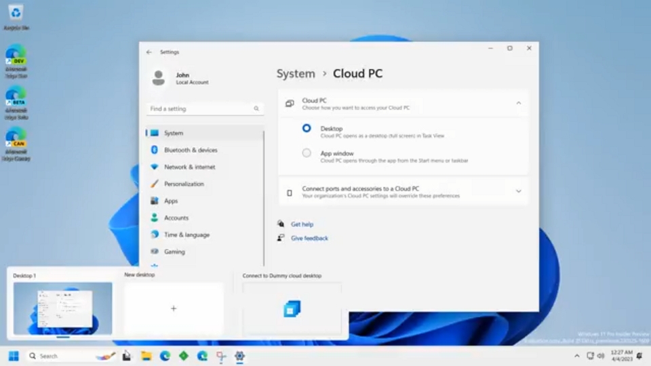Viewport: 651px width, 366px height.
Task: Select the Desktop radio option
Action: [x=307, y=128]
